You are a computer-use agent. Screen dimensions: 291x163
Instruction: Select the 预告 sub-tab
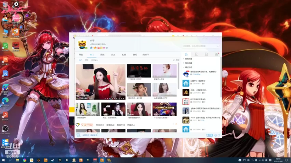87,60
